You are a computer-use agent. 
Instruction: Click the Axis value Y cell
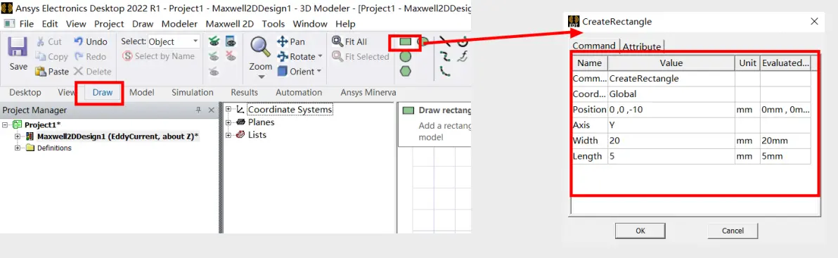coord(671,125)
